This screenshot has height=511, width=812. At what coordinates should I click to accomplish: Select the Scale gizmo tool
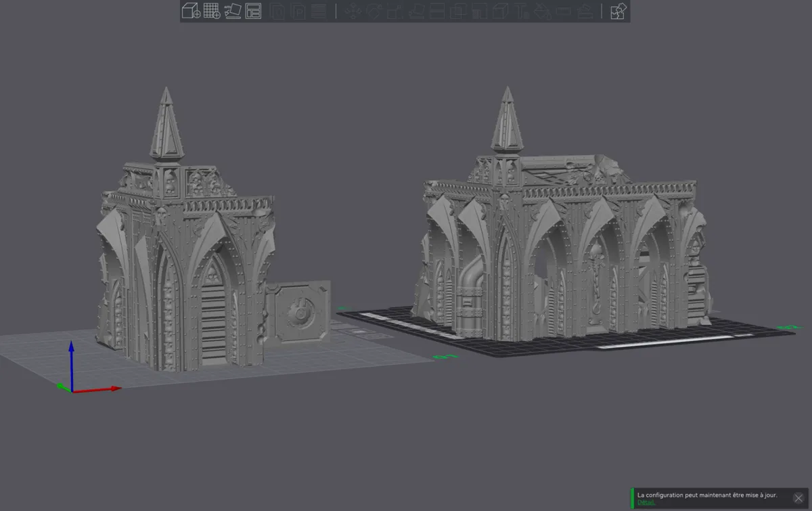(395, 11)
